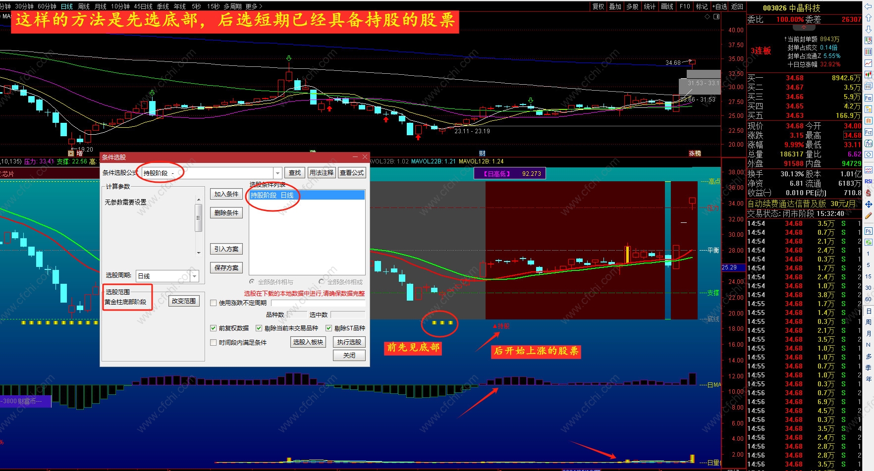Click the blue four-way move arrows icon

coord(869,204)
